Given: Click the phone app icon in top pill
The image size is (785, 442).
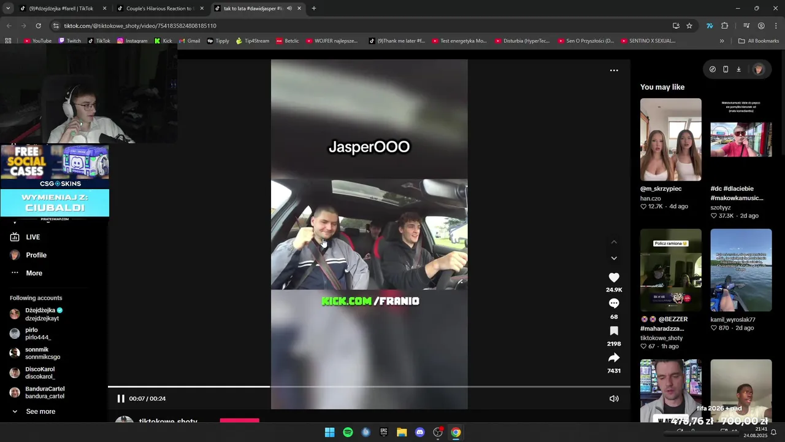Looking at the screenshot, I should 726,69.
